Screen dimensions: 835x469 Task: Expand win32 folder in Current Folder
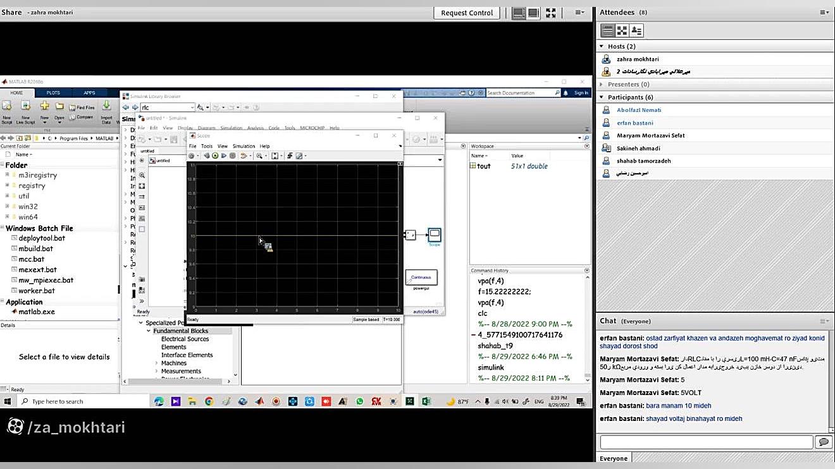click(7, 206)
